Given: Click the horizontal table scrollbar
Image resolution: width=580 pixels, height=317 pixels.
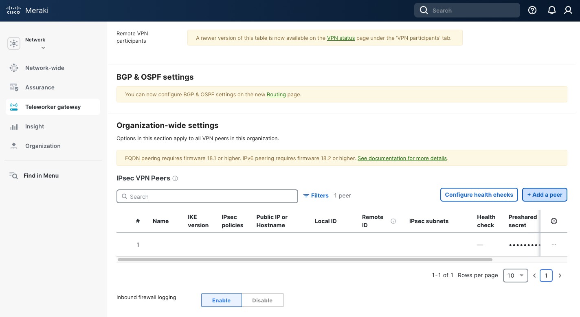Looking at the screenshot, I should tap(305, 259).
